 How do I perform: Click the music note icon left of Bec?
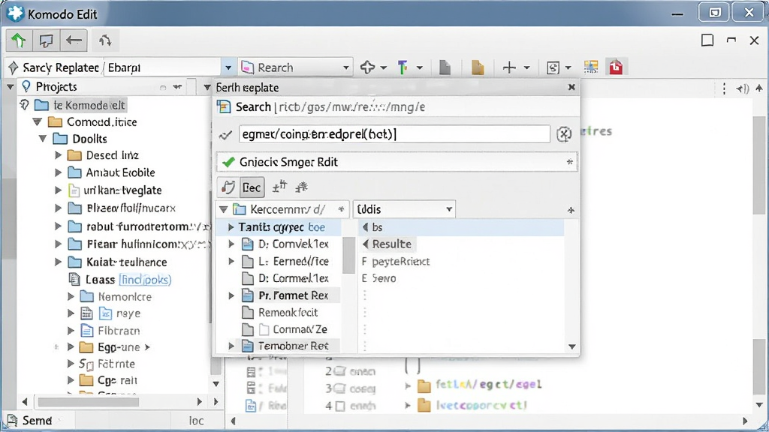[x=228, y=187]
